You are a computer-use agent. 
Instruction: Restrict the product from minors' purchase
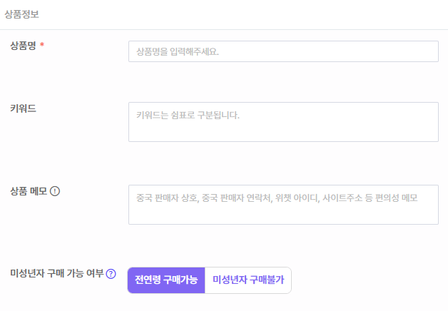click(x=248, y=280)
